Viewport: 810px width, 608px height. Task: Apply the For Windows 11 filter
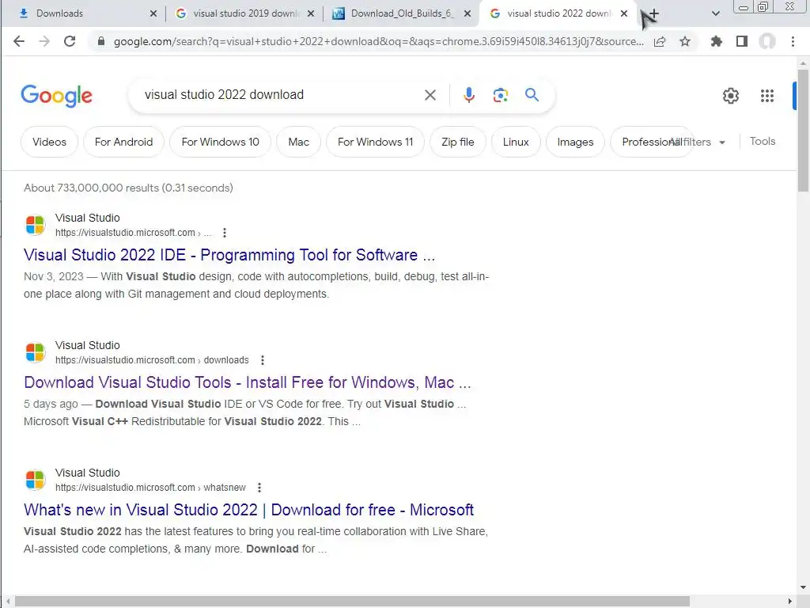click(376, 142)
